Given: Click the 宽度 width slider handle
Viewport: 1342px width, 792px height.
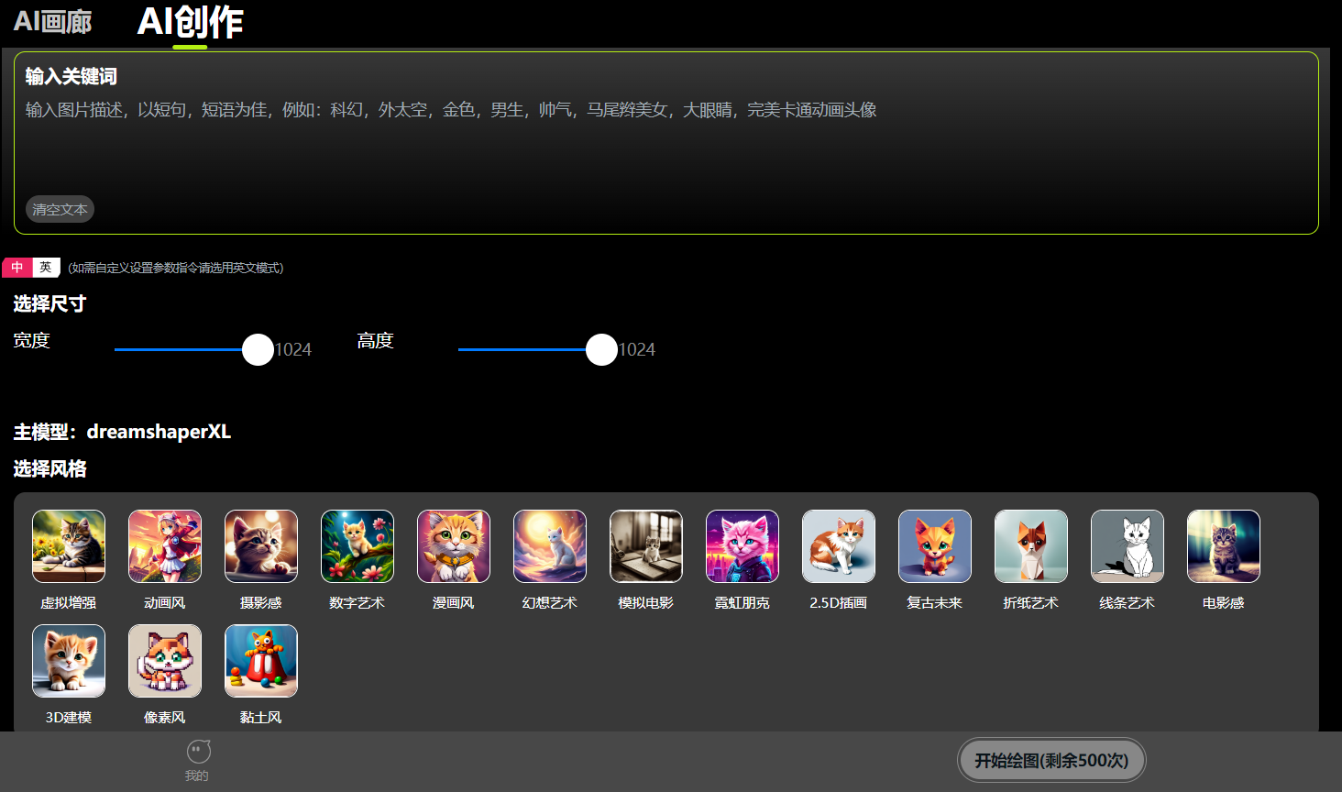Looking at the screenshot, I should pyautogui.click(x=258, y=349).
